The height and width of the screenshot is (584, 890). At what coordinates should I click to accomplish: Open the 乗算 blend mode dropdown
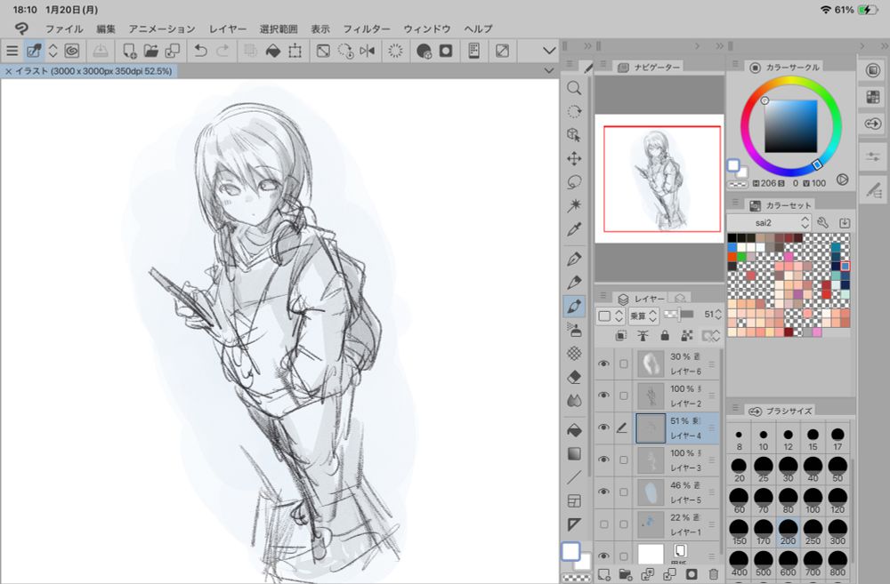pos(643,315)
